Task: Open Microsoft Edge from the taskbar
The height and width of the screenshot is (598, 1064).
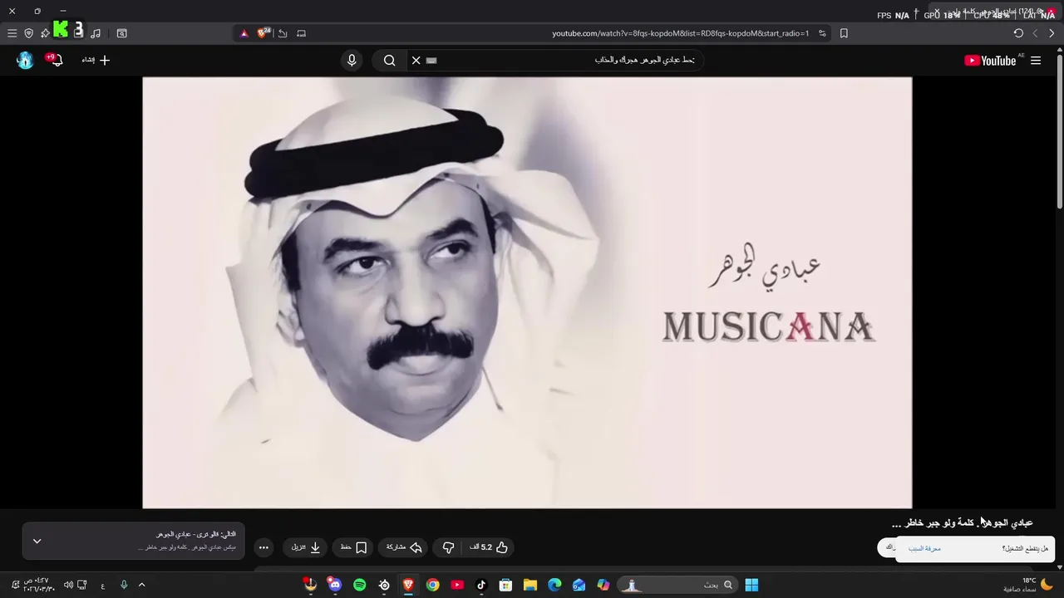Action: [x=554, y=585]
